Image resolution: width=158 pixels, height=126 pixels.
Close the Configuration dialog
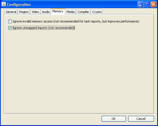(x=153, y=4)
